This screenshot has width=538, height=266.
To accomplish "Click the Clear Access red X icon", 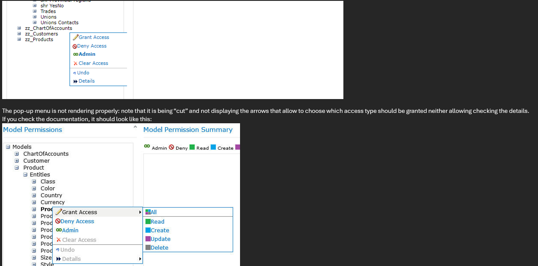I will [x=77, y=63].
